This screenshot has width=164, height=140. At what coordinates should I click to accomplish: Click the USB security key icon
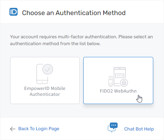click(111, 81)
